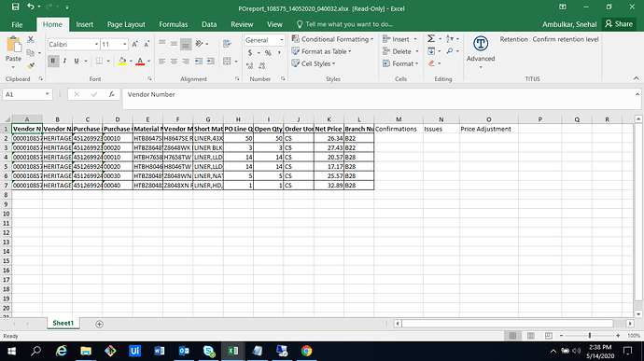Click the Fill down icon
The height and width of the screenshot is (361, 644).
point(431,51)
